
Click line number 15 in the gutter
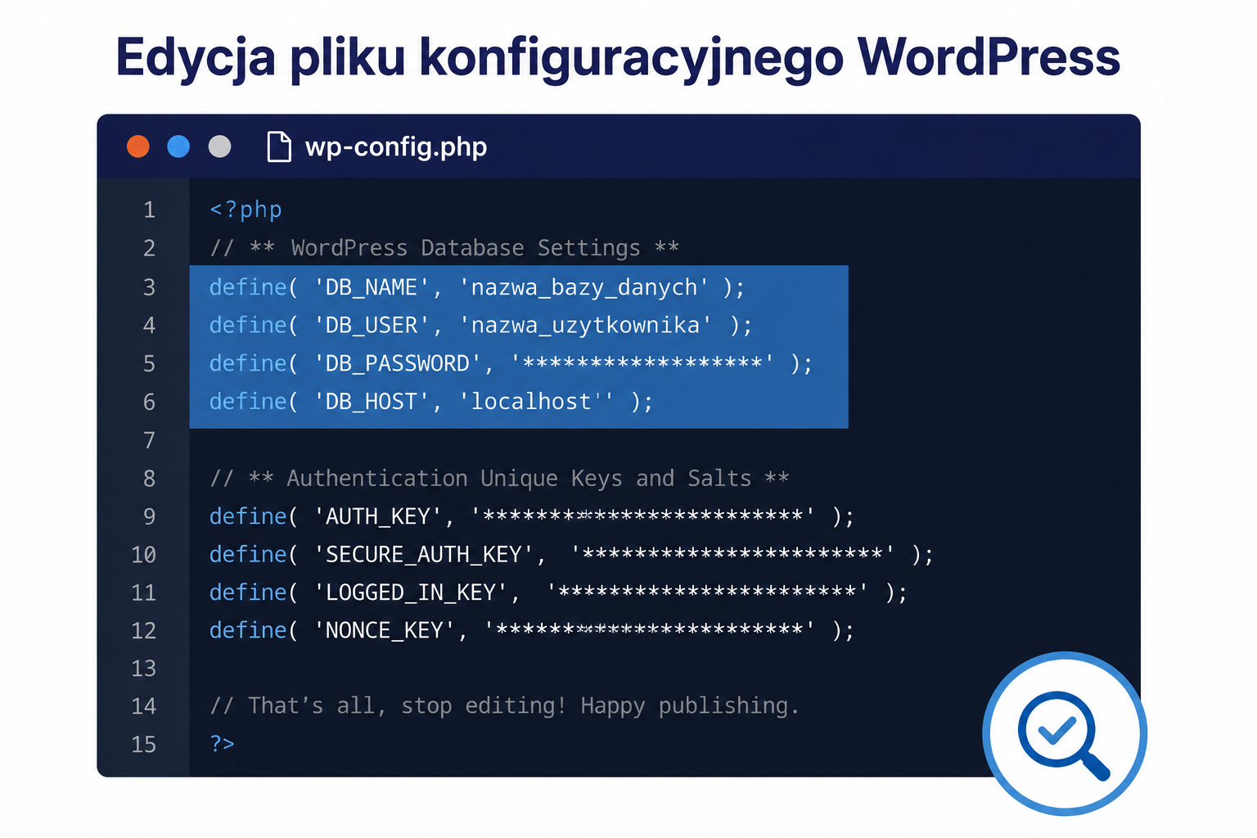(x=143, y=745)
